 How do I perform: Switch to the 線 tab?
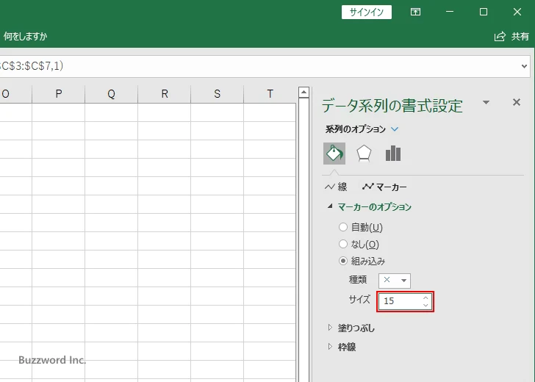tap(336, 187)
